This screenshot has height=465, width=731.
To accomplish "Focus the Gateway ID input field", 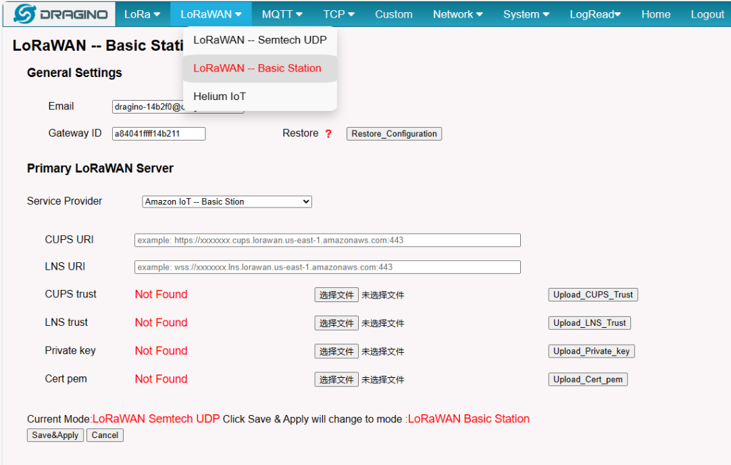I will (x=159, y=134).
